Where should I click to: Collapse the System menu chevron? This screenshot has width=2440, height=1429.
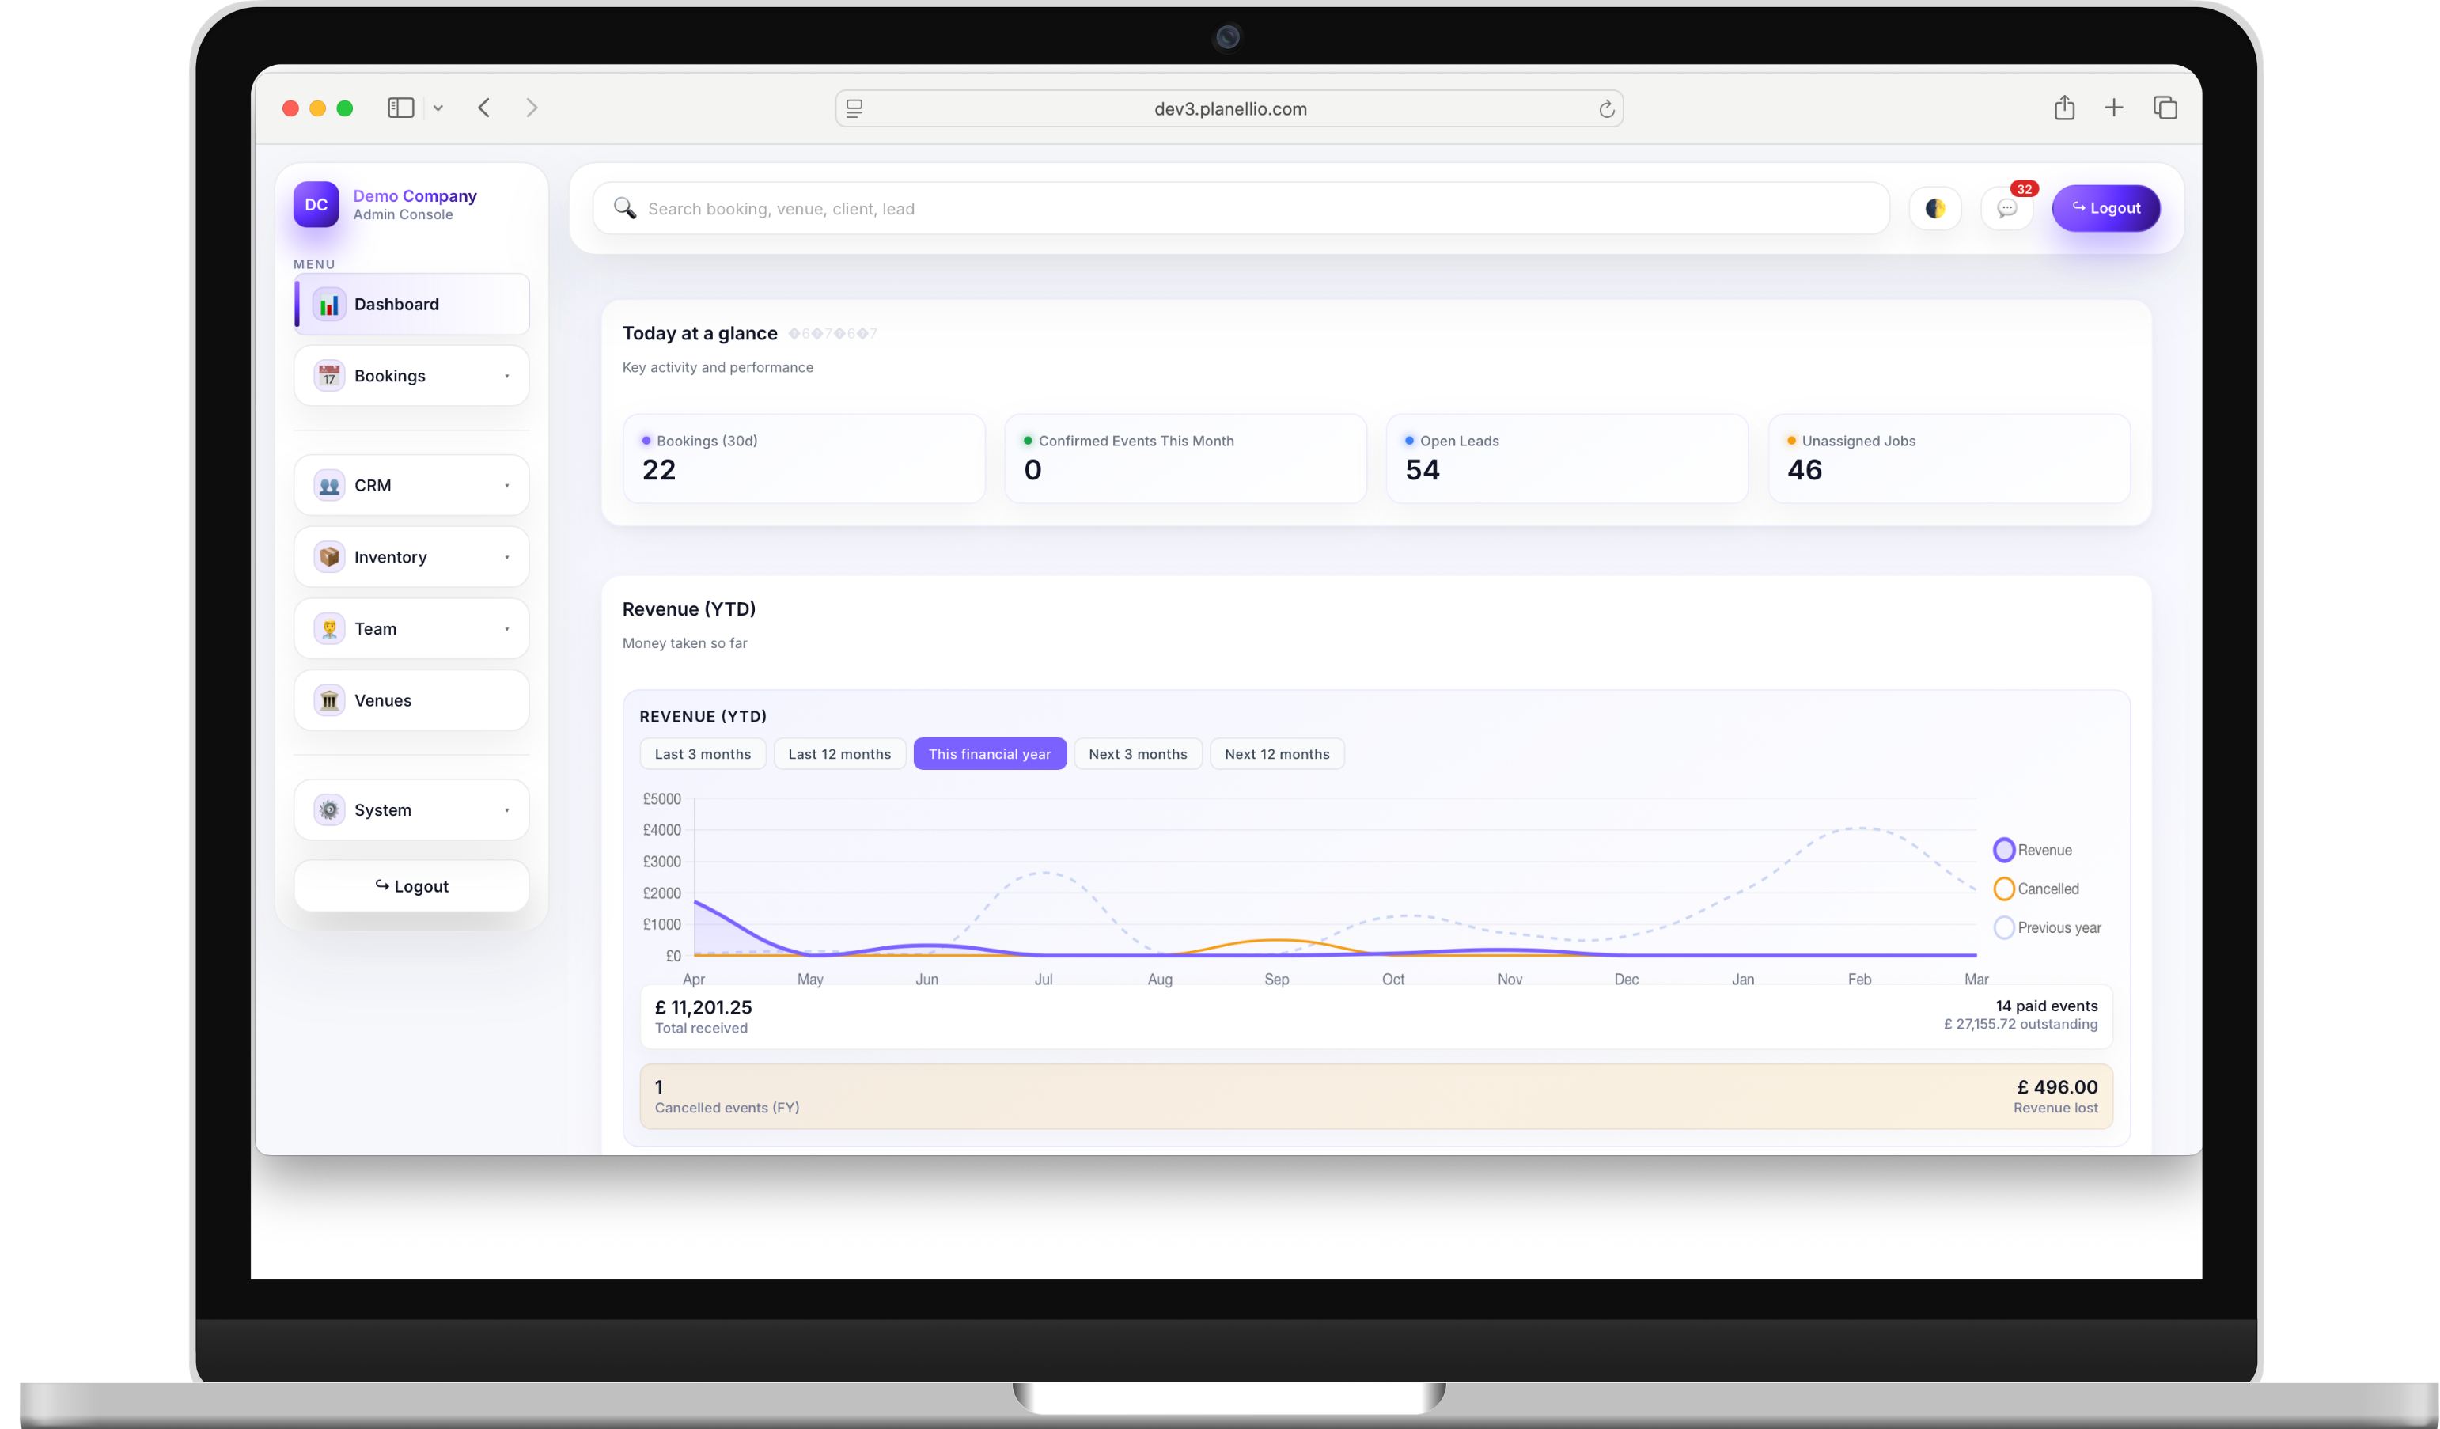click(507, 809)
